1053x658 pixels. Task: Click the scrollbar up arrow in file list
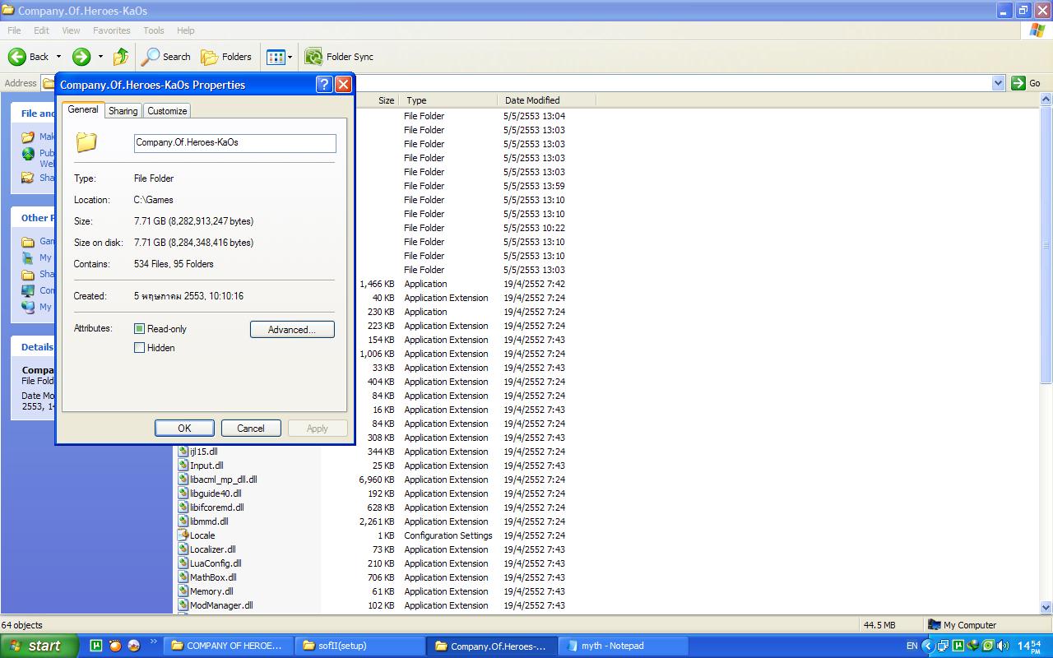tap(1046, 100)
